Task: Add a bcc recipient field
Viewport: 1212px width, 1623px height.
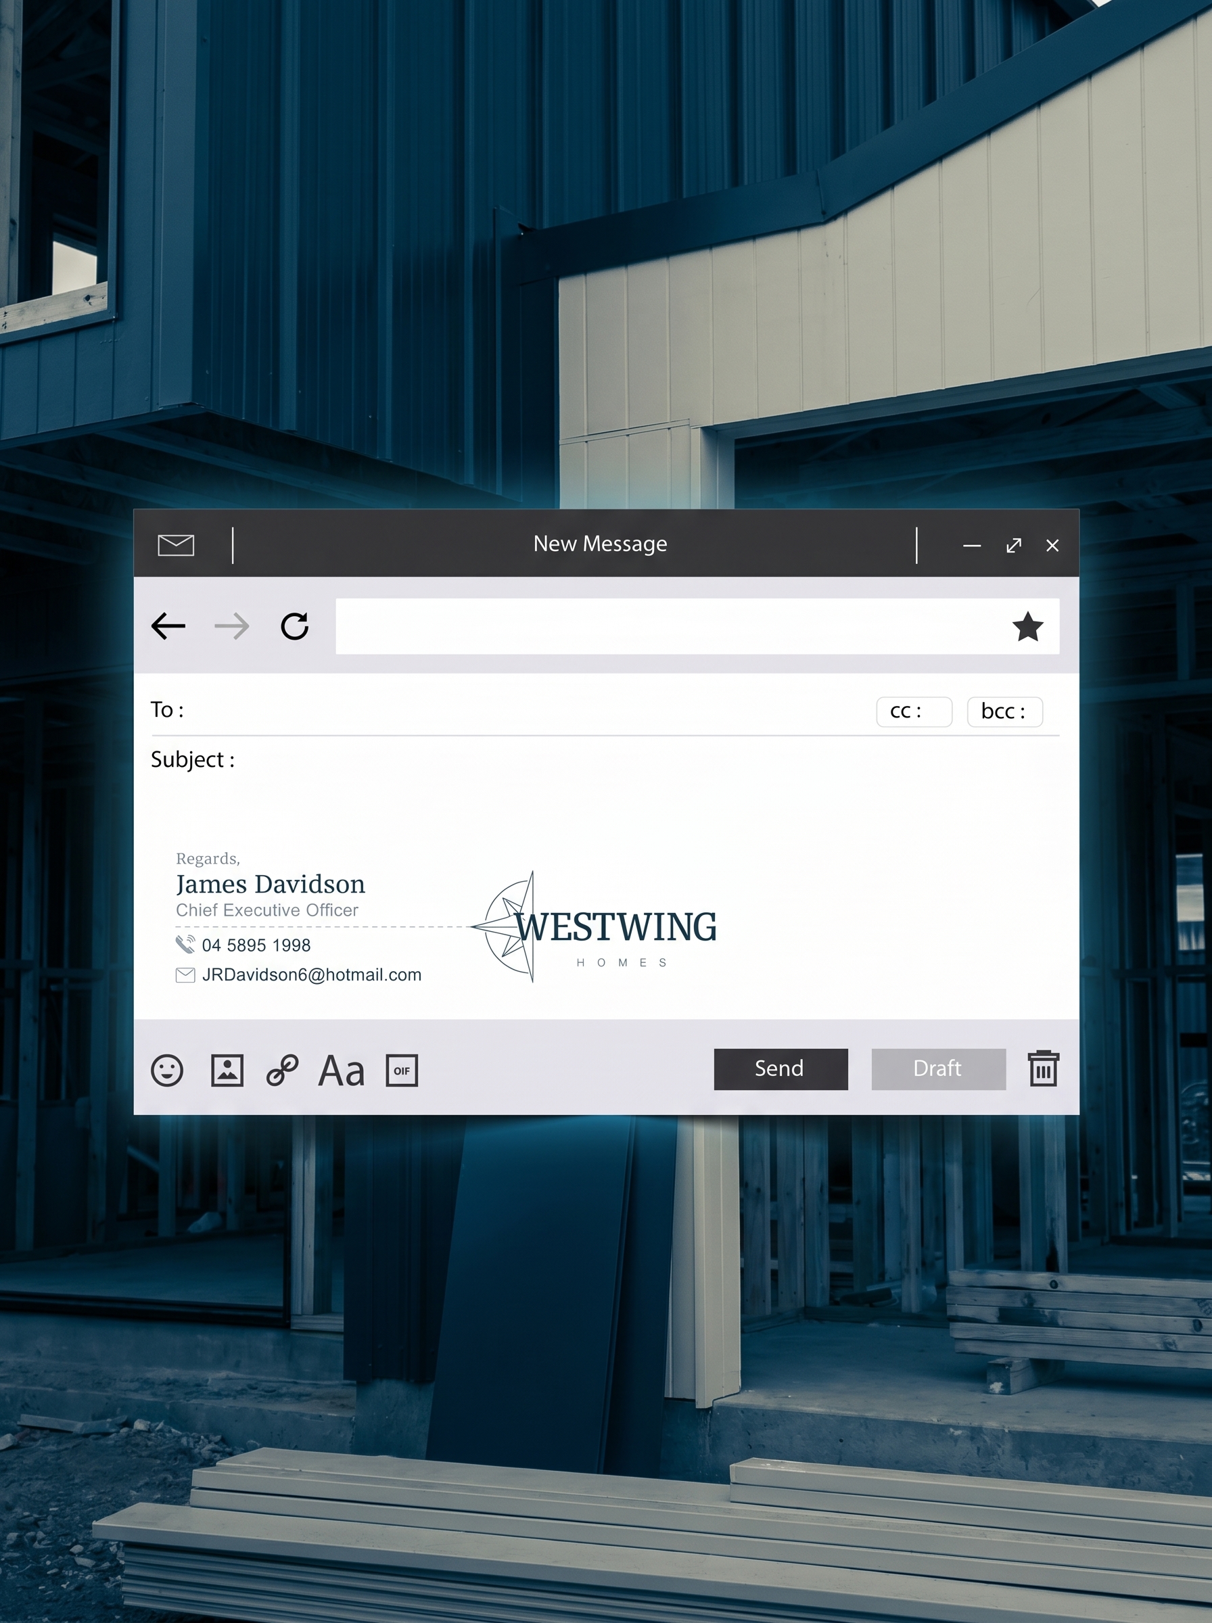Action: [1004, 711]
